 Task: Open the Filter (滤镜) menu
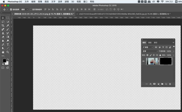pyautogui.click(x=67, y=2)
